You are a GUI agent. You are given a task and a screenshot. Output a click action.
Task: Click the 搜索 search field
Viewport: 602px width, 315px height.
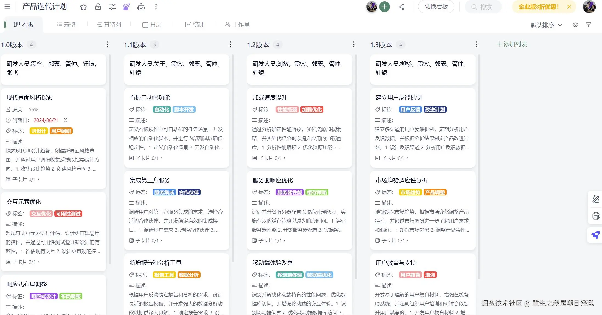tap(486, 7)
